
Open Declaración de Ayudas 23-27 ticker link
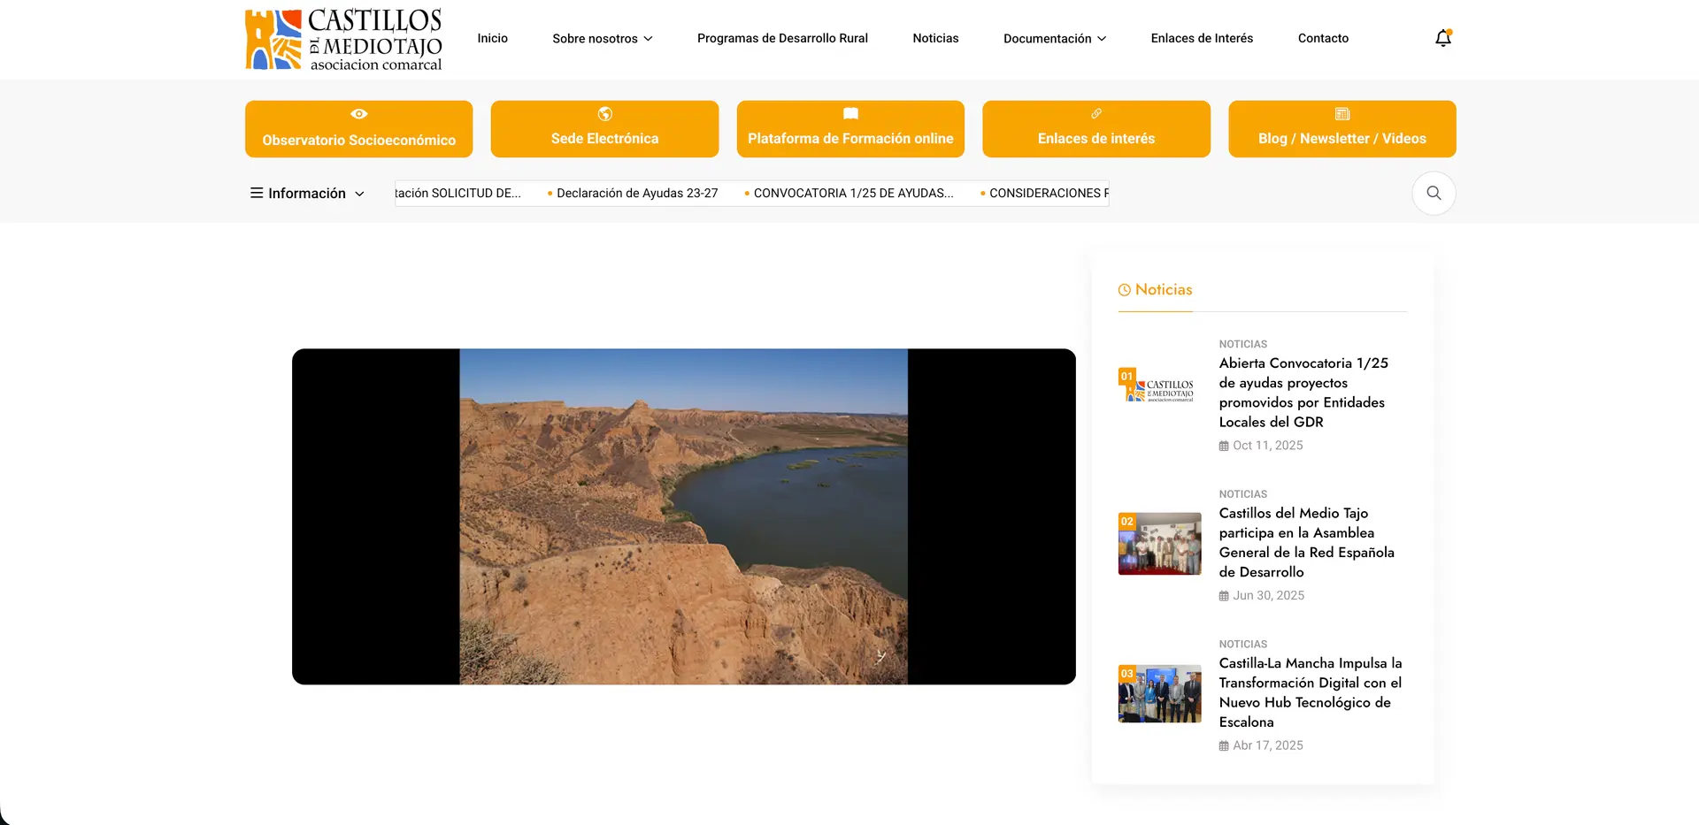coord(636,193)
